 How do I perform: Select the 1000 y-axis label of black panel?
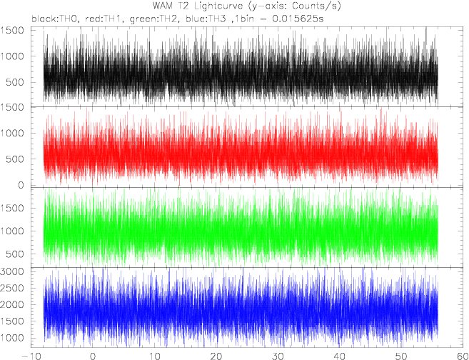pos(13,56)
